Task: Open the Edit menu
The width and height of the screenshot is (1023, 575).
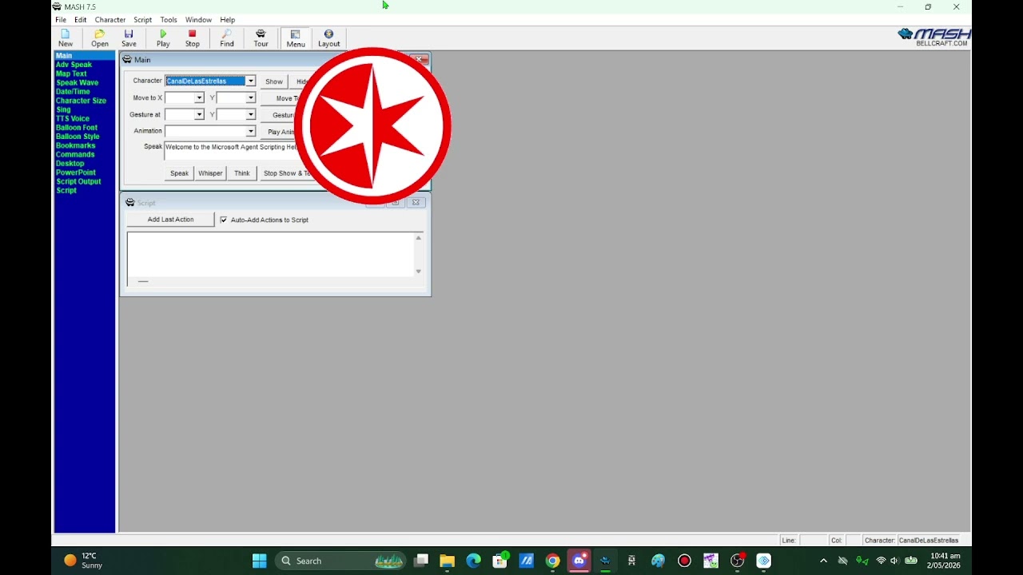Action: click(x=81, y=20)
